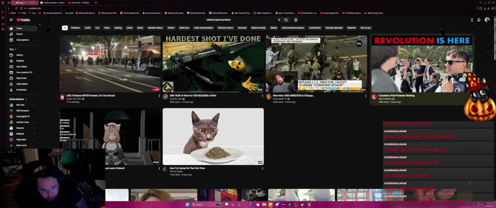Open History in the sidebar
This screenshot has height=208, width=496.
(23, 55)
